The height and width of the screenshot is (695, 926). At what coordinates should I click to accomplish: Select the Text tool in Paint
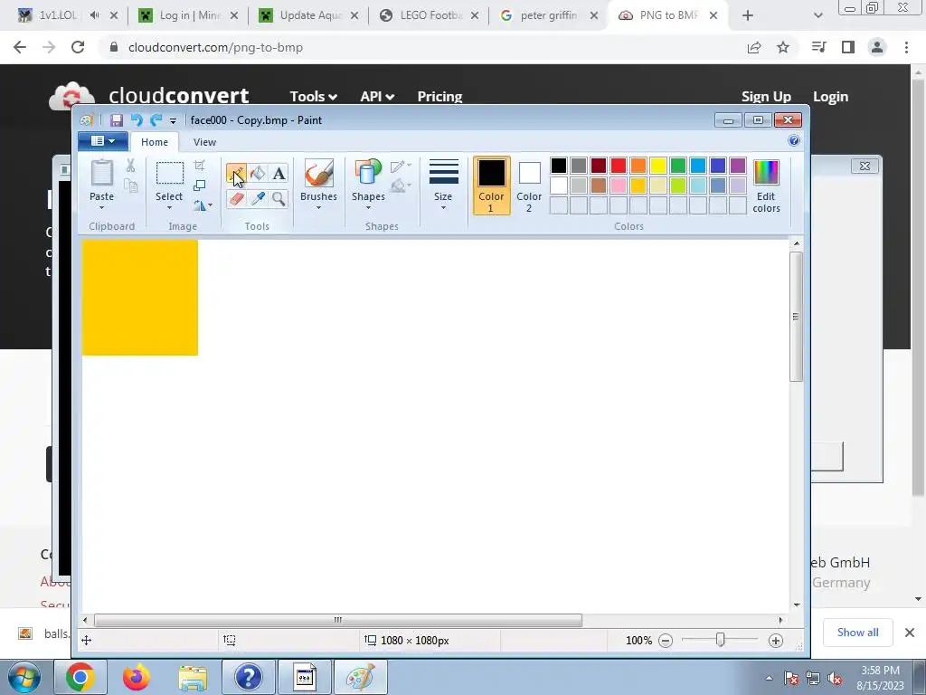[279, 173]
